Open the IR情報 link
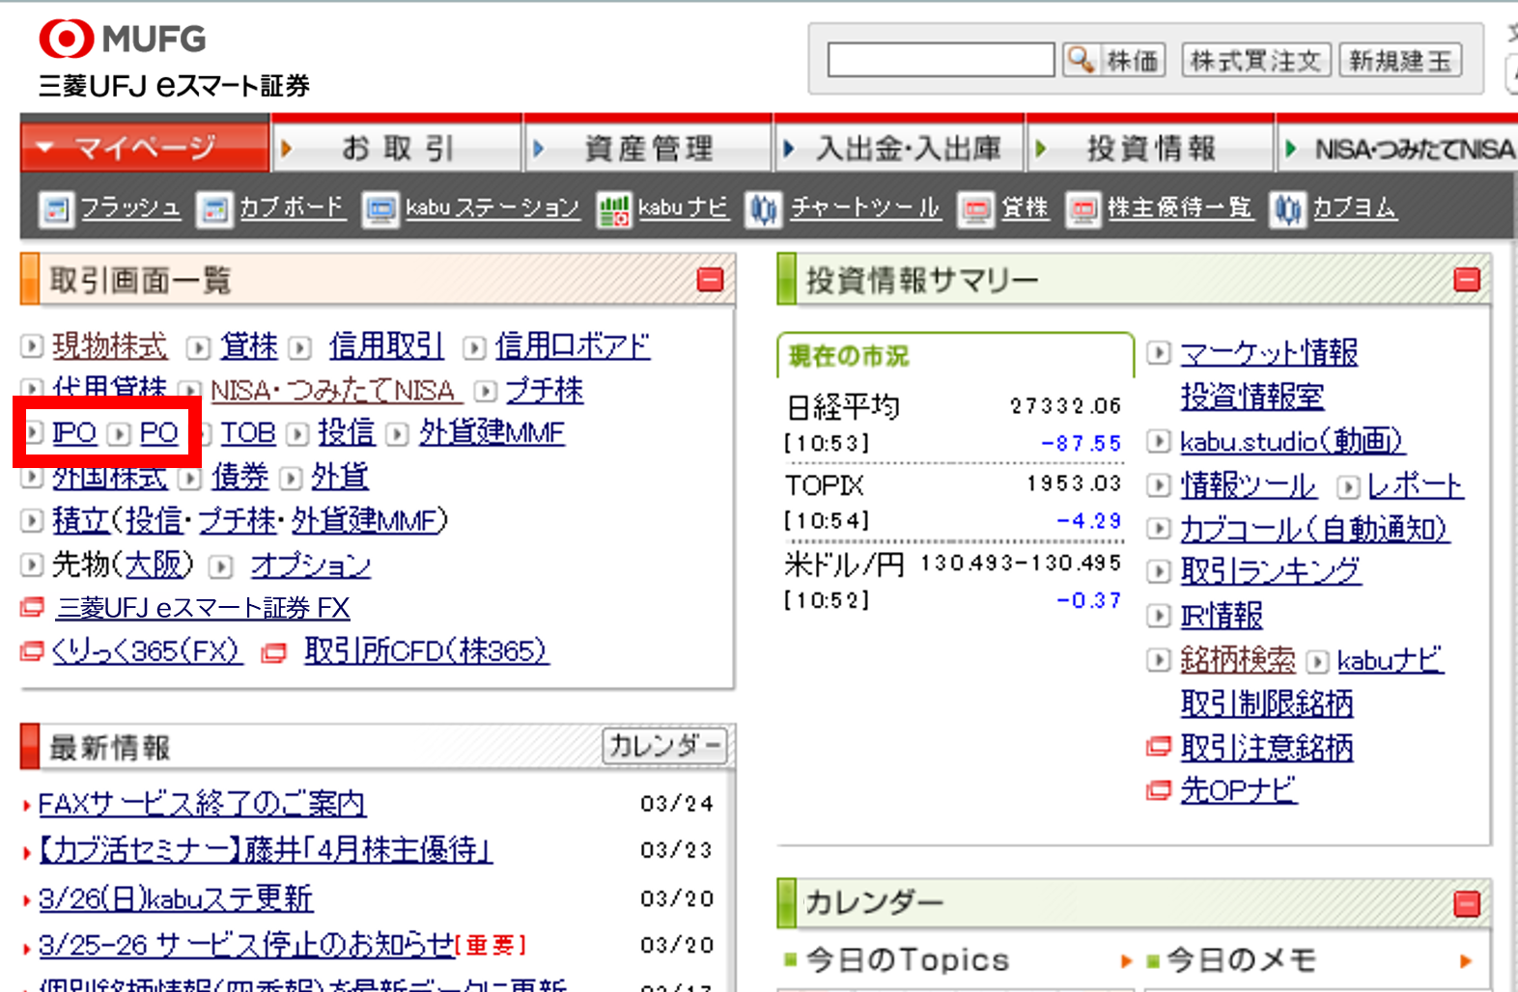 click(x=1222, y=616)
